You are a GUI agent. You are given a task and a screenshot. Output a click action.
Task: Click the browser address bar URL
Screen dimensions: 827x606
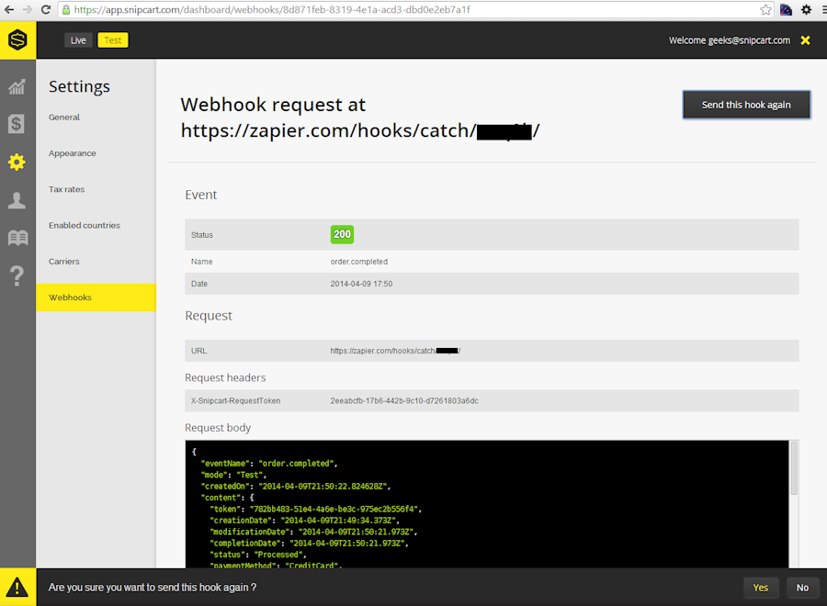point(272,9)
